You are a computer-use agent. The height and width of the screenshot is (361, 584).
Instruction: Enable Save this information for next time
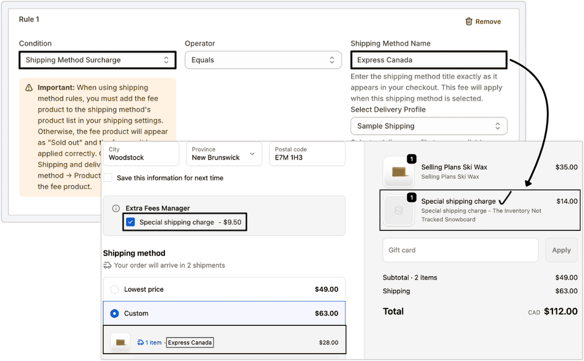point(108,176)
